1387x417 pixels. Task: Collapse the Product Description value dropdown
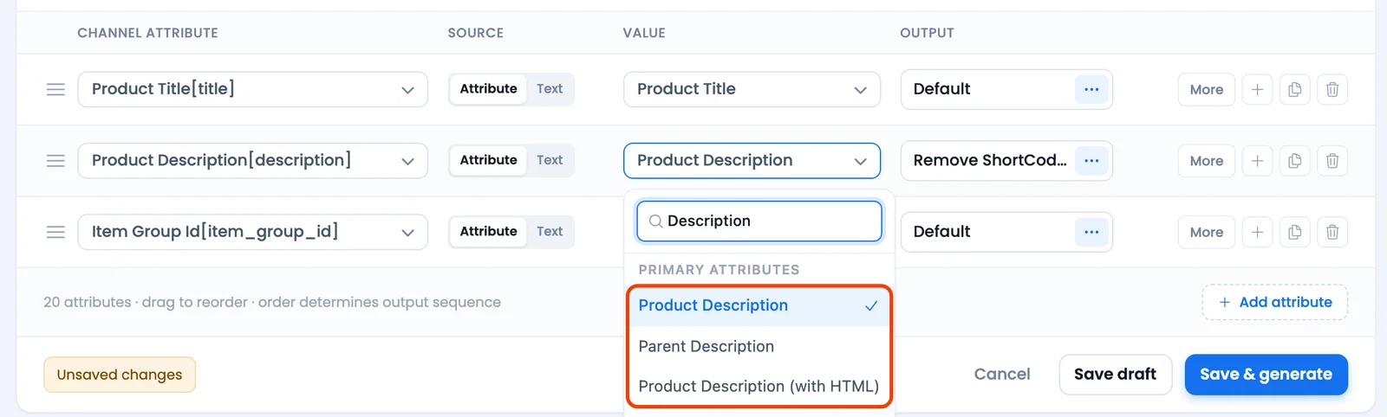click(752, 161)
